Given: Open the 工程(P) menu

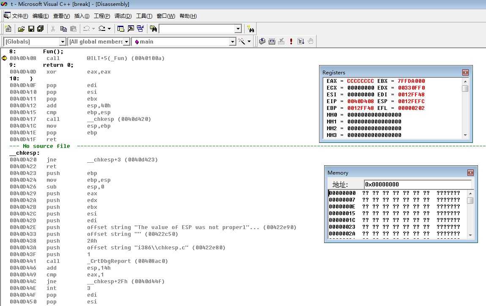Looking at the screenshot, I should (102, 16).
